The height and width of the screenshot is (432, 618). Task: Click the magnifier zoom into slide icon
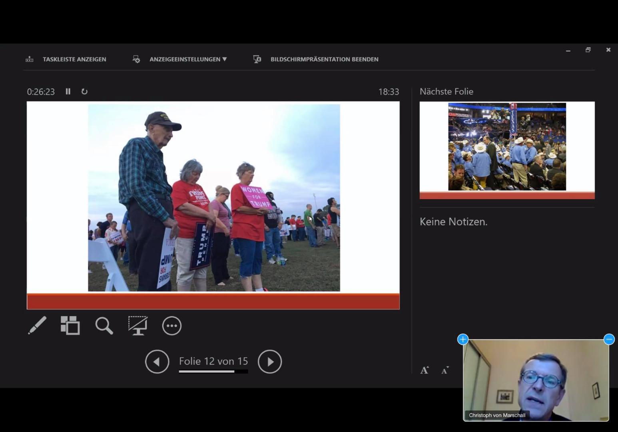click(104, 326)
